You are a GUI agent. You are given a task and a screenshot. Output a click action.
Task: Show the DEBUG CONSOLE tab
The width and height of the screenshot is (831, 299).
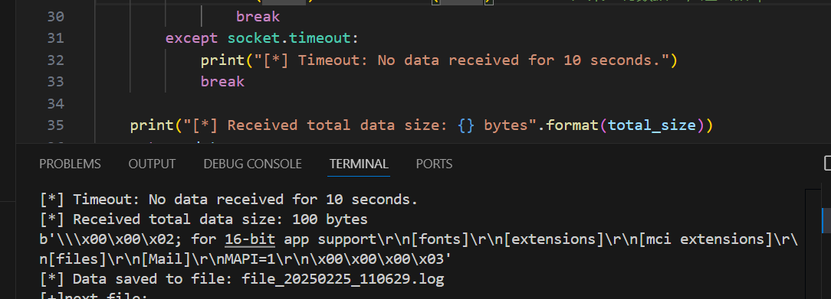pyautogui.click(x=253, y=164)
